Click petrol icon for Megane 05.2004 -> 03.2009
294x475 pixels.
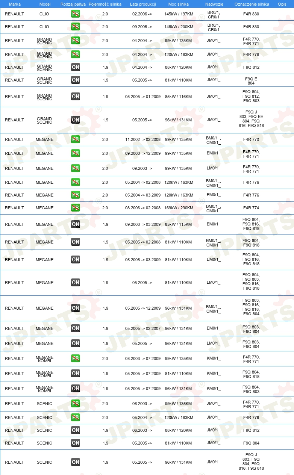(x=75, y=195)
